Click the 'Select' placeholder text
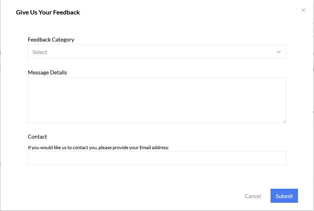 [40, 52]
